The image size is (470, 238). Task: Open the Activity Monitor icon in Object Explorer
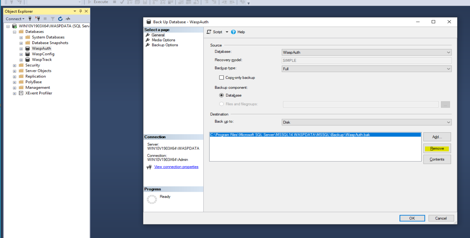click(x=68, y=19)
